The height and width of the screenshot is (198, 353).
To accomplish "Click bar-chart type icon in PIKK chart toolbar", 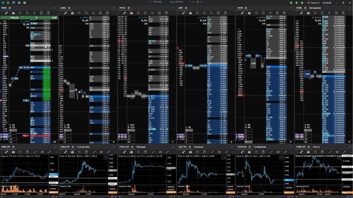I will click(42, 152).
